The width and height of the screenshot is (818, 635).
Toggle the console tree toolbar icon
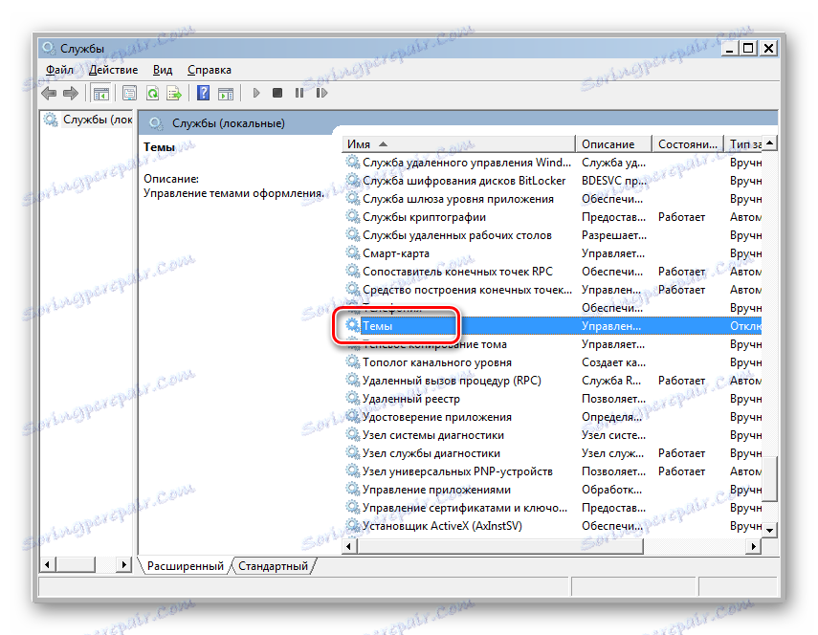point(100,94)
